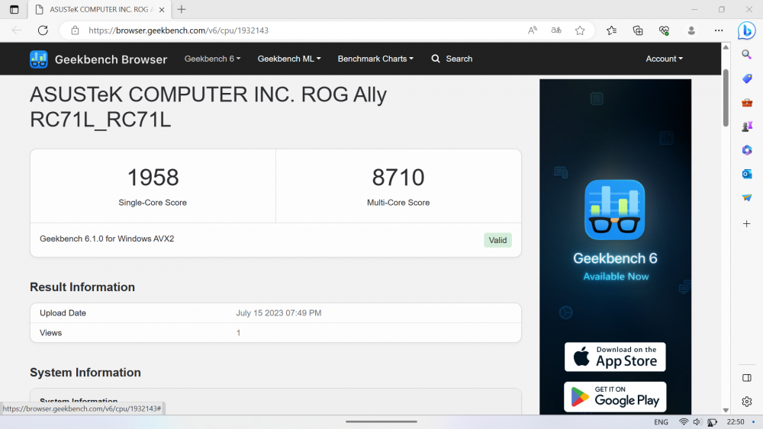Click the Valid badge
Image resolution: width=763 pixels, height=429 pixels.
tap(497, 240)
